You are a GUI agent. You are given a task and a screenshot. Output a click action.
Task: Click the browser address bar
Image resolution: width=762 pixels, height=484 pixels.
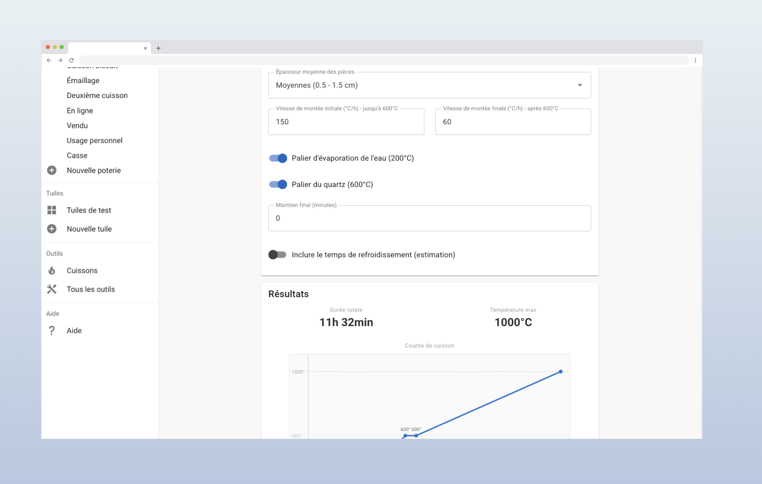point(384,60)
